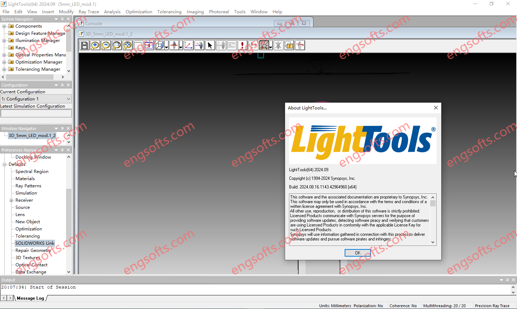Click the lens with red ray arrow icon

point(300,45)
